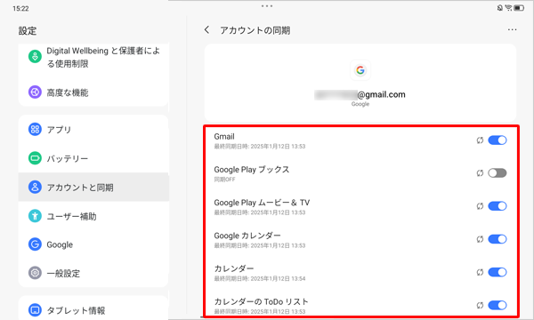Open Google settings entry
Image resolution: width=534 pixels, height=320 pixels.
[93, 244]
